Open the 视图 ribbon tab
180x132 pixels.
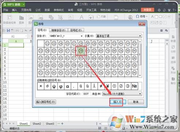pos(79,10)
